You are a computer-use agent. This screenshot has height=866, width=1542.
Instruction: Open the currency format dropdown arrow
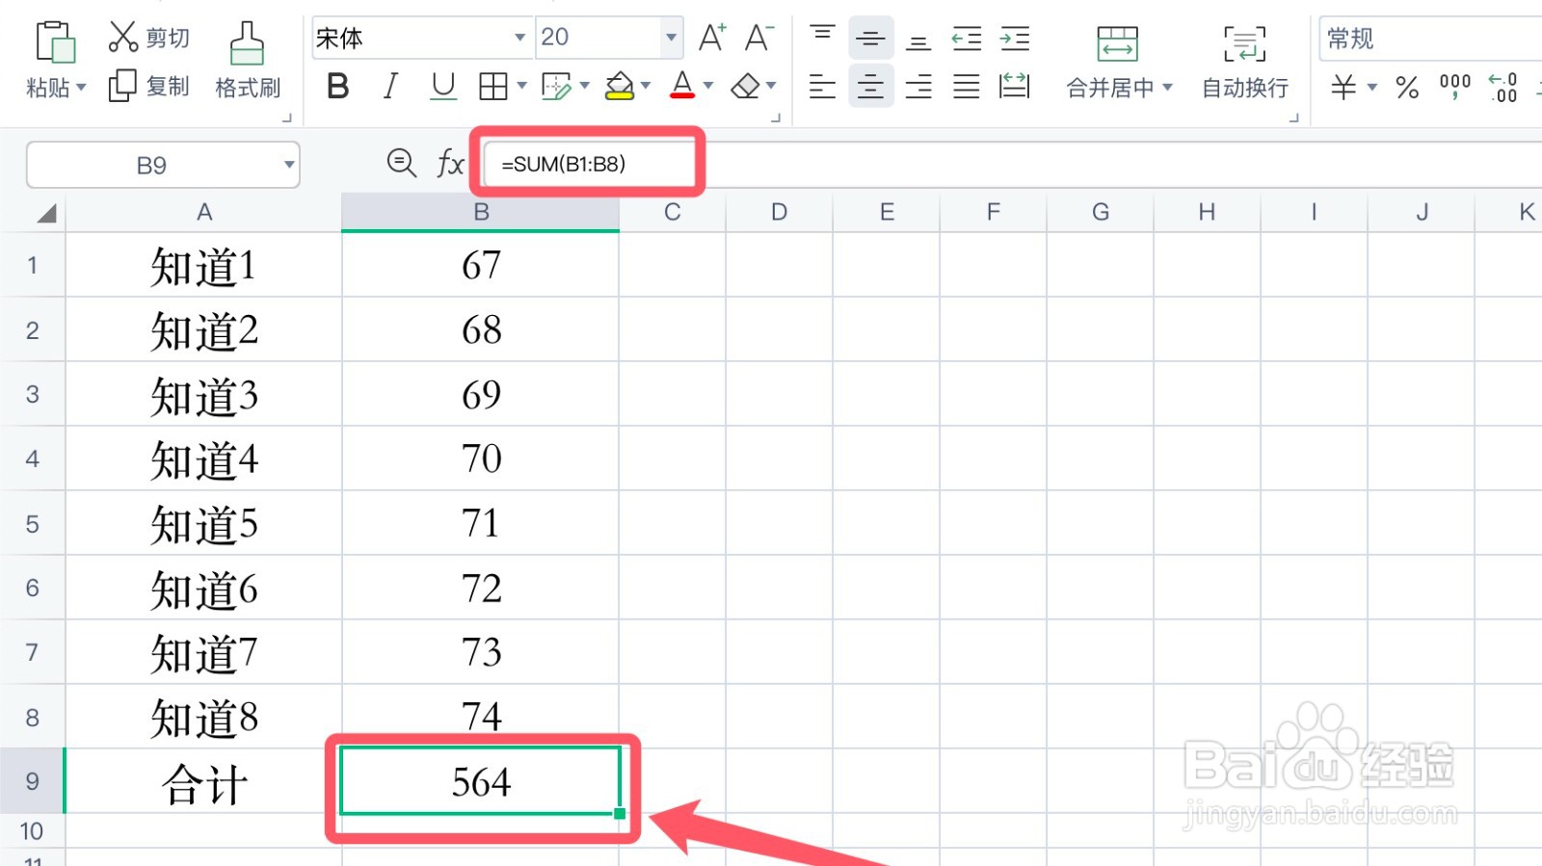tap(1372, 88)
